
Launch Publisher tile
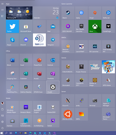[x=26, y=74]
